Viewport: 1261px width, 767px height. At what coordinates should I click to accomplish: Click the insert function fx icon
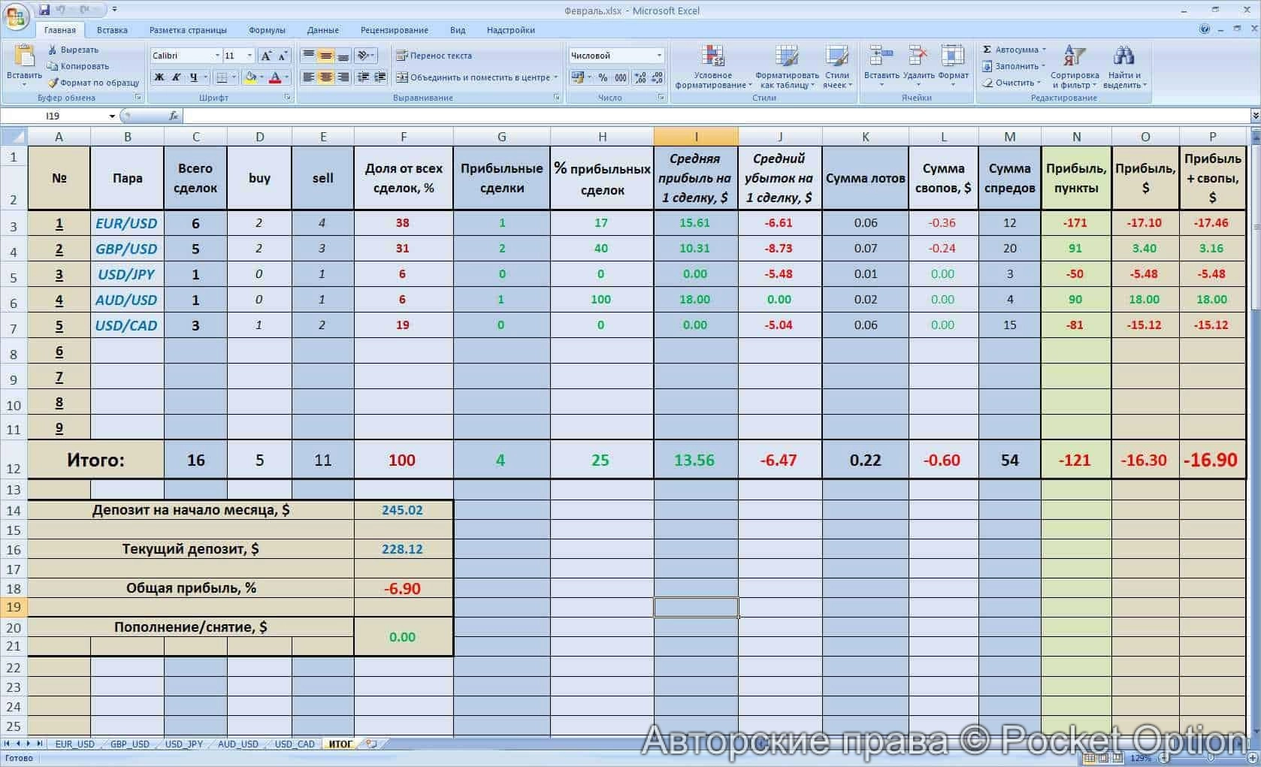pyautogui.click(x=174, y=116)
